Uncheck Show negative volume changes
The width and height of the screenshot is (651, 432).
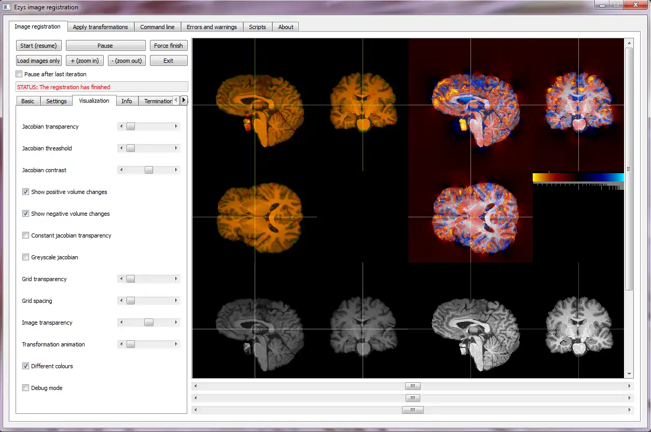click(x=26, y=214)
